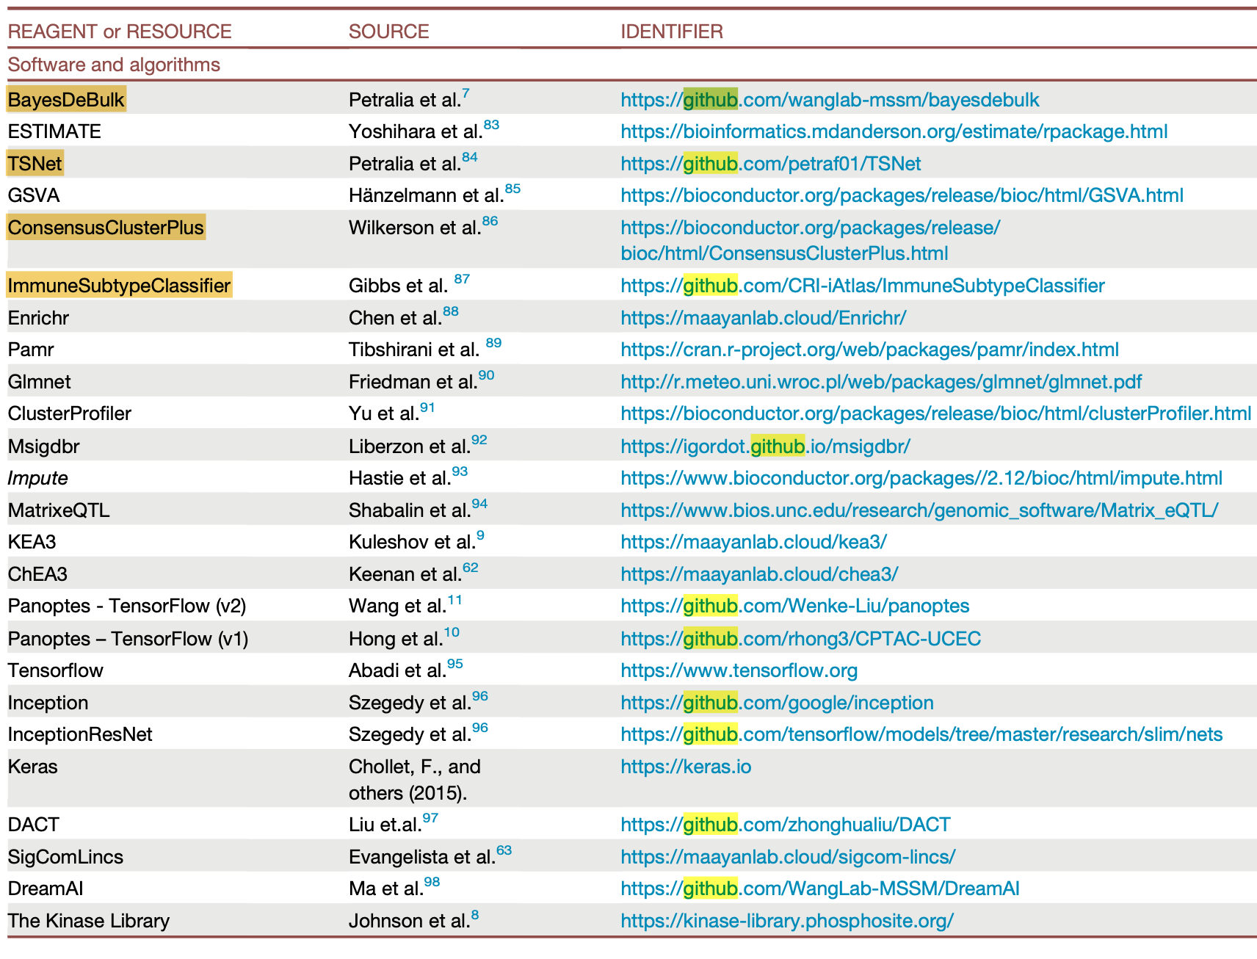Image resolution: width=1257 pixels, height=959 pixels.
Task: Click citation 87 next to Gibbs et al.
Action: point(462,279)
